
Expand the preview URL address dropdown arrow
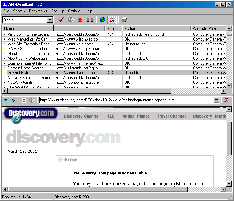click(x=216, y=100)
